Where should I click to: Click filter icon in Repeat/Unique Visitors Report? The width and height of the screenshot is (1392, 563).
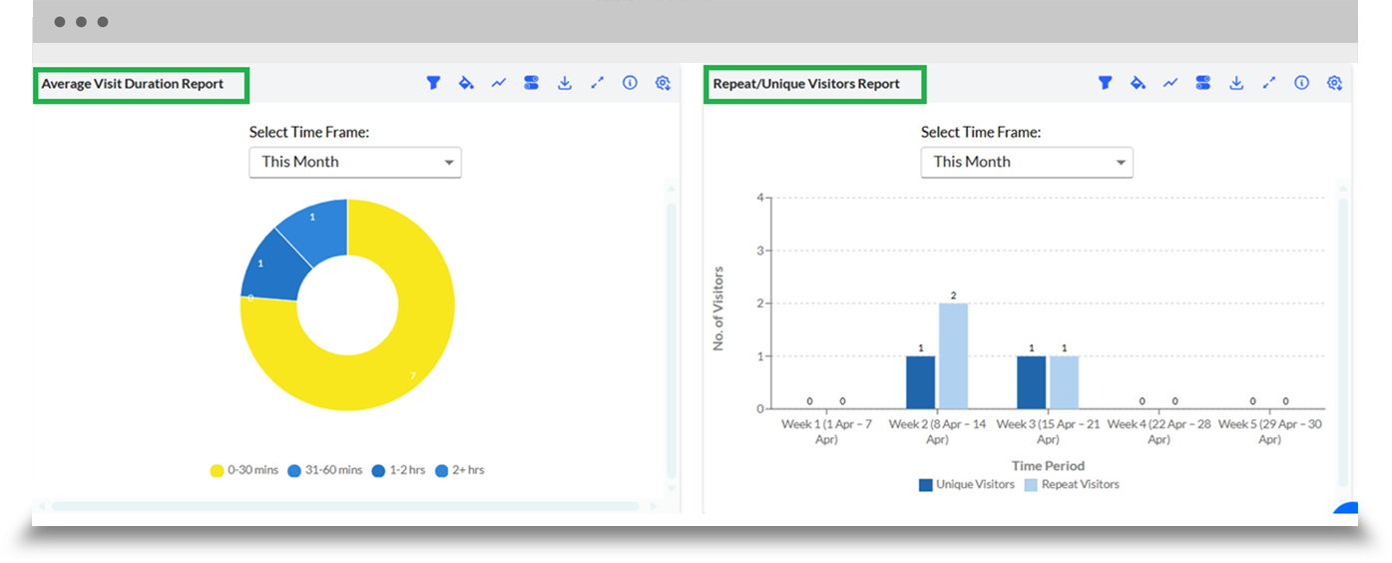[1105, 84]
